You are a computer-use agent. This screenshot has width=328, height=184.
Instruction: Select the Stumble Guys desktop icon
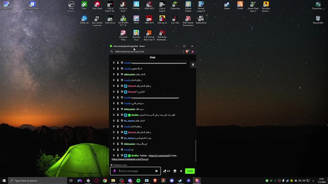[136, 36]
